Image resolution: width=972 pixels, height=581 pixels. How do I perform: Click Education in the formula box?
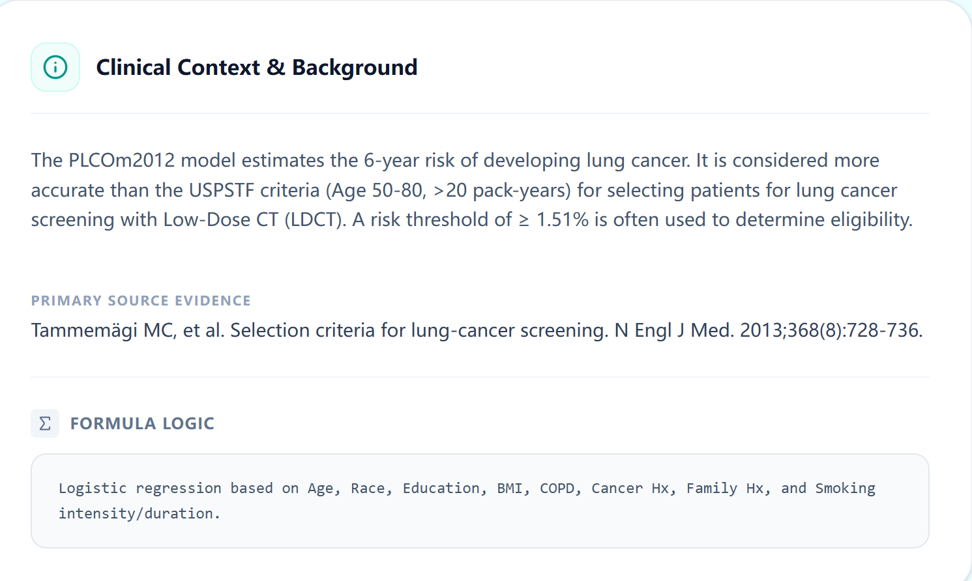click(441, 489)
